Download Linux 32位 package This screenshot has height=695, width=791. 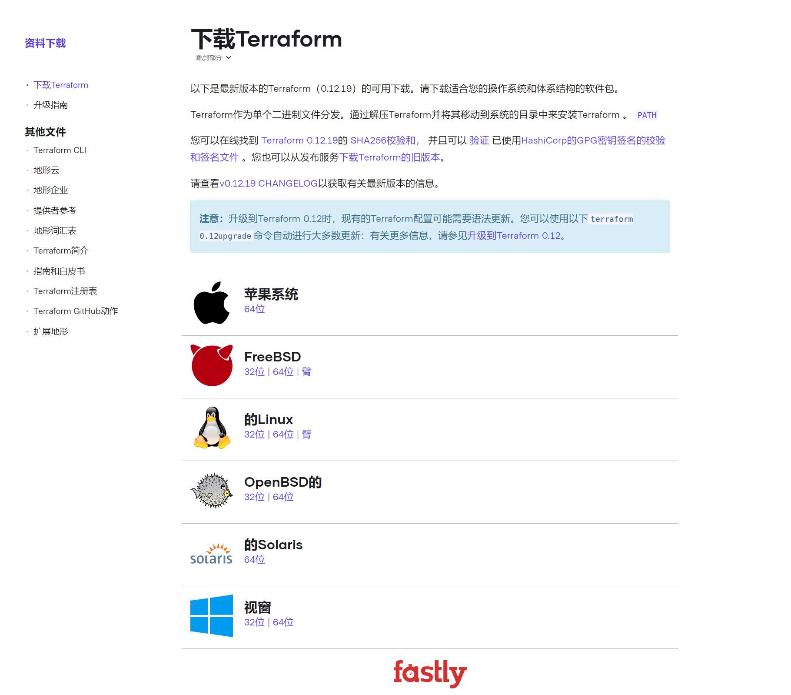click(x=255, y=434)
